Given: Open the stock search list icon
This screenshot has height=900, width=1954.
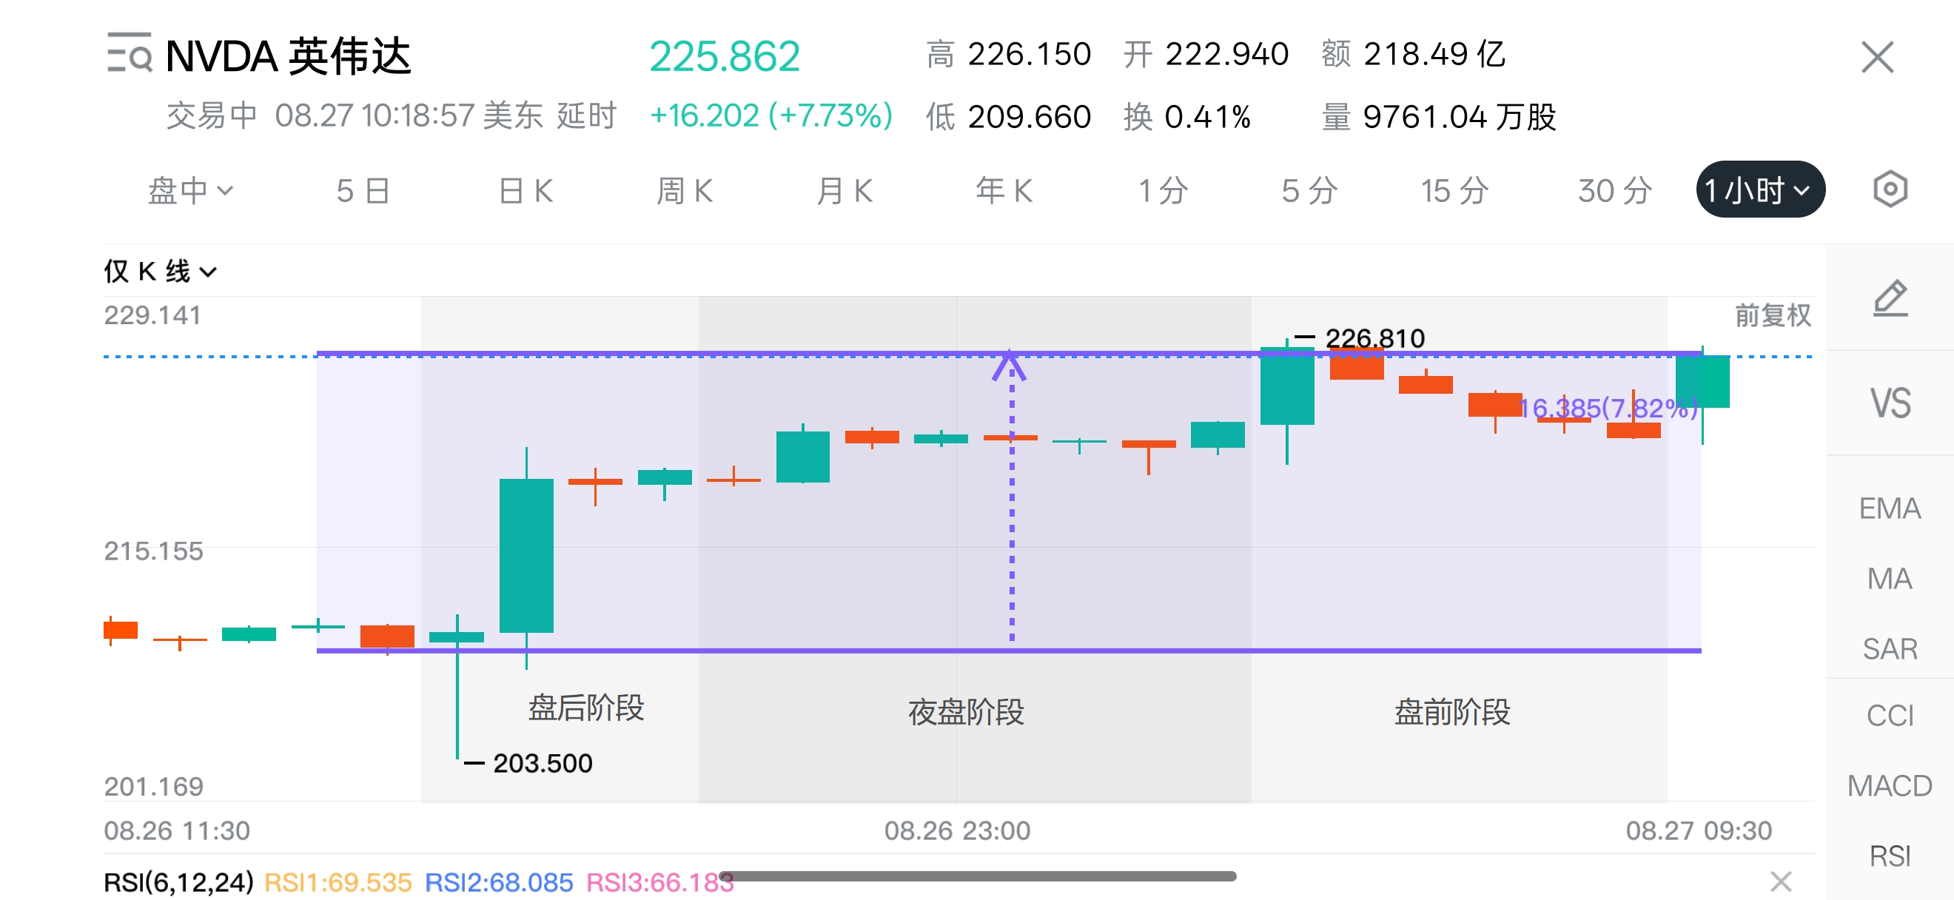Looking at the screenshot, I should (x=129, y=53).
